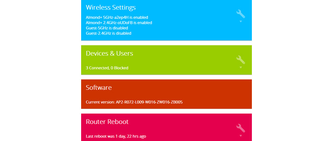This screenshot has height=141, width=333.
Task: Click the AP2-R072-L009-W016-ZW016-ZB005 version string
Action: pyautogui.click(x=149, y=102)
